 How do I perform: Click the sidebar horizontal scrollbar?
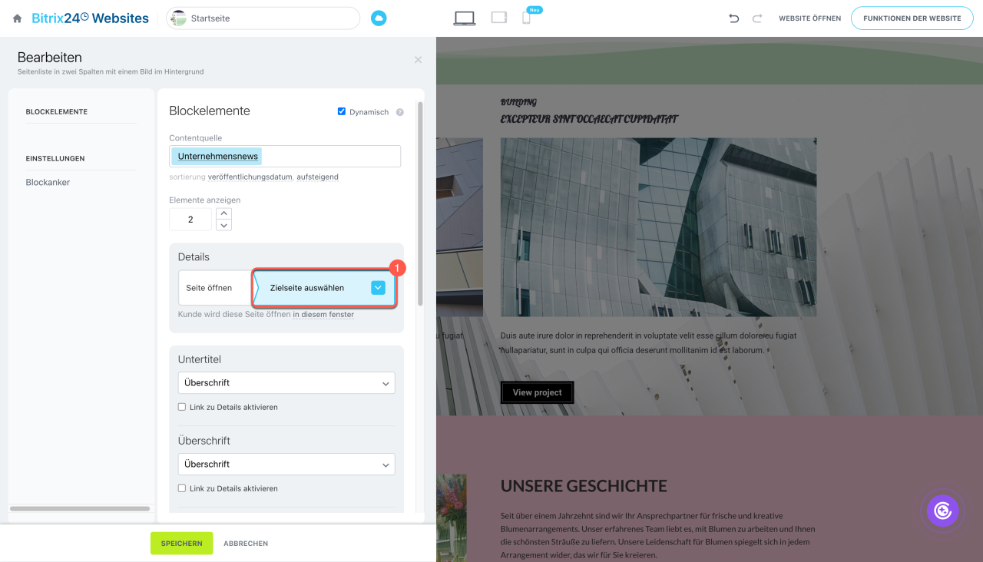(x=80, y=508)
